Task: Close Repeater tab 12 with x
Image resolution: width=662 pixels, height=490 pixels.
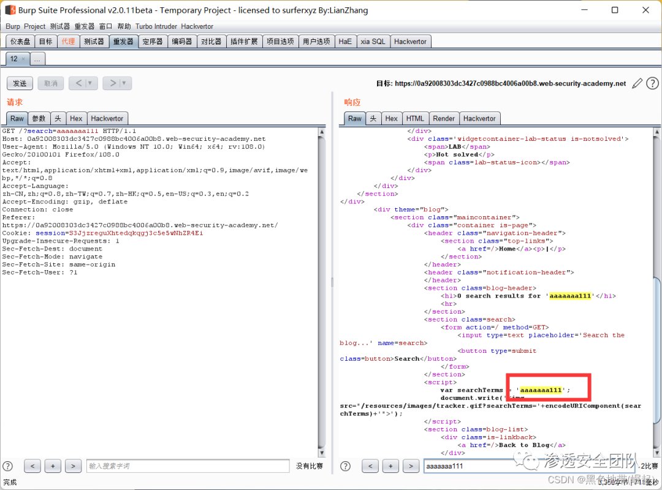Action: [x=23, y=59]
